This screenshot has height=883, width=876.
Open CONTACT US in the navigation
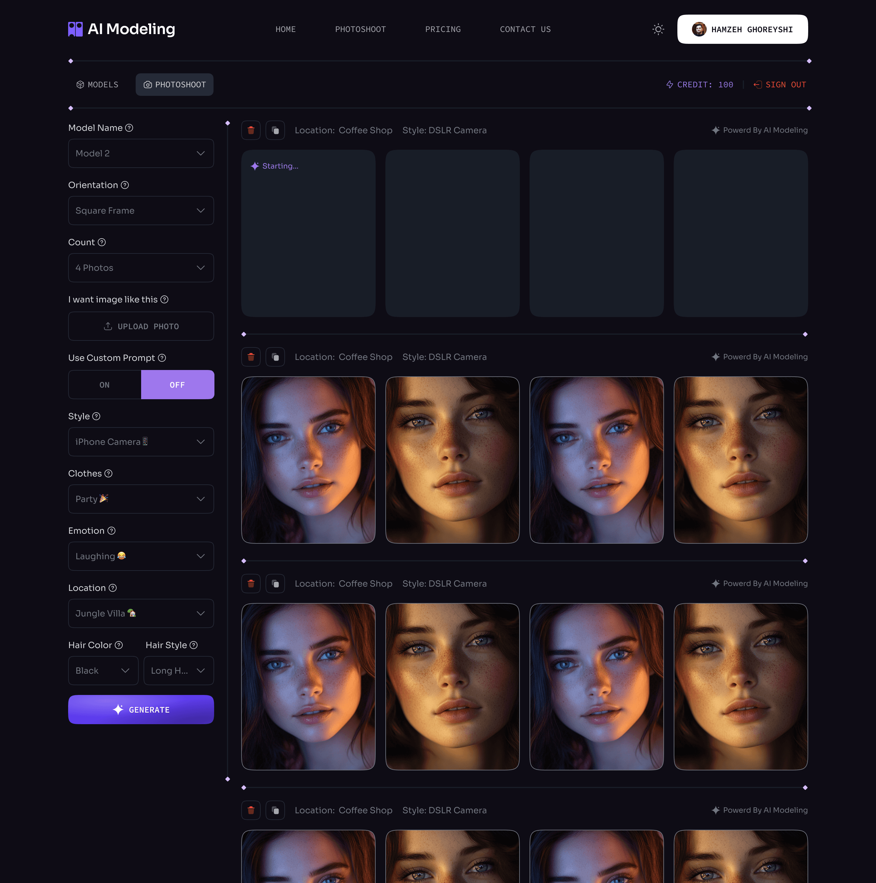[x=525, y=29]
